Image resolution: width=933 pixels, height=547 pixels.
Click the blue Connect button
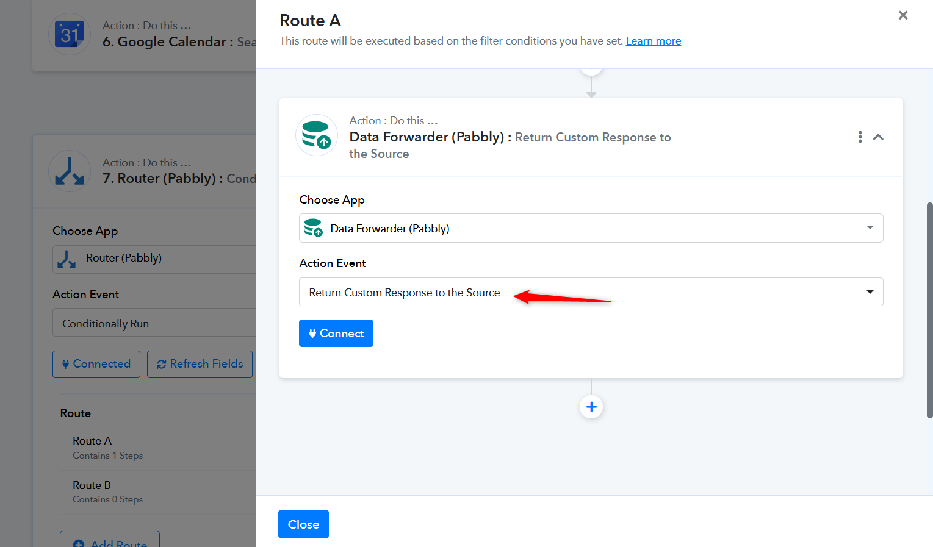pos(336,334)
